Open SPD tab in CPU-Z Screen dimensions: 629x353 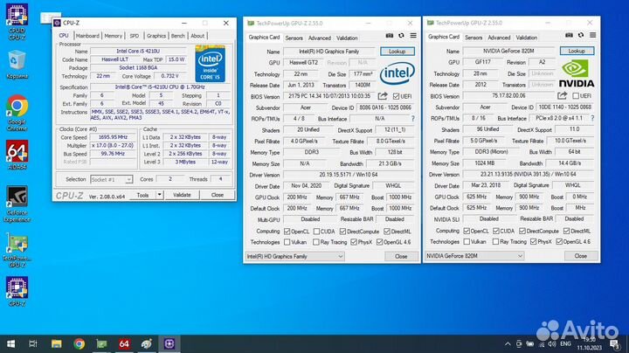135,36
